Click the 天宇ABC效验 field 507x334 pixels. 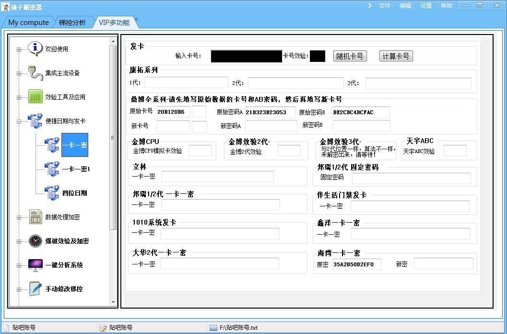[x=455, y=151]
